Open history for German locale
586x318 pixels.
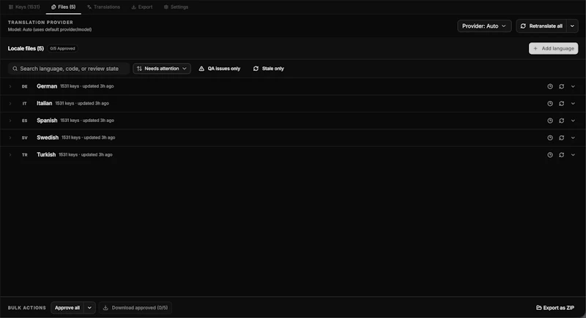[550, 86]
